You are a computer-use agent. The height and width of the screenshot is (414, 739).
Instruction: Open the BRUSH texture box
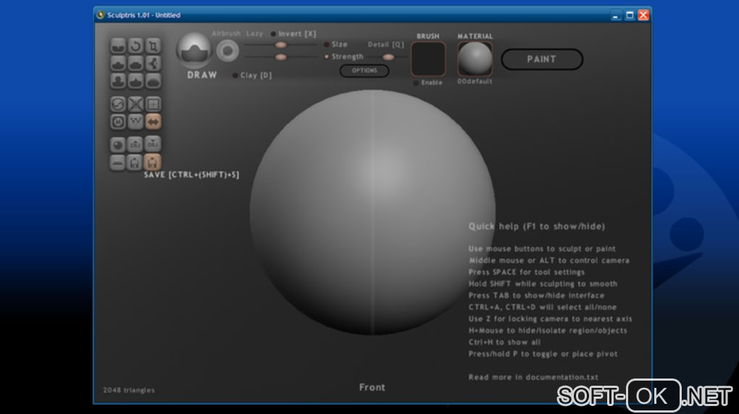pyautogui.click(x=428, y=59)
